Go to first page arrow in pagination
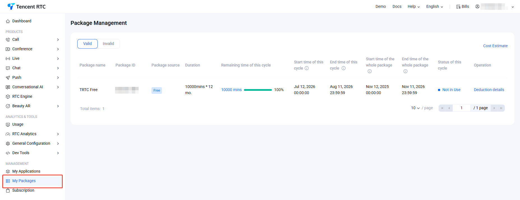The height and width of the screenshot is (200, 520). [x=442, y=108]
